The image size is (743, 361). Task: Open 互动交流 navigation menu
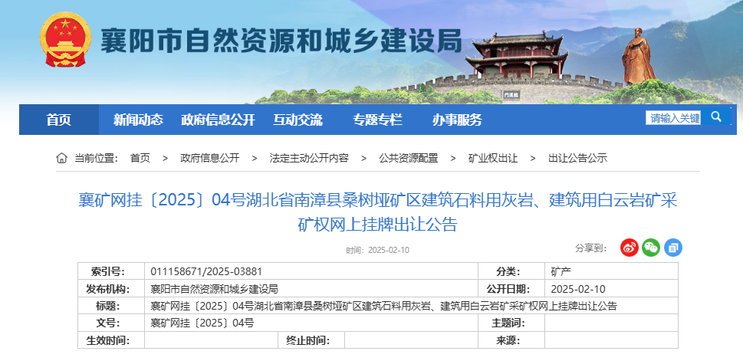tap(298, 120)
